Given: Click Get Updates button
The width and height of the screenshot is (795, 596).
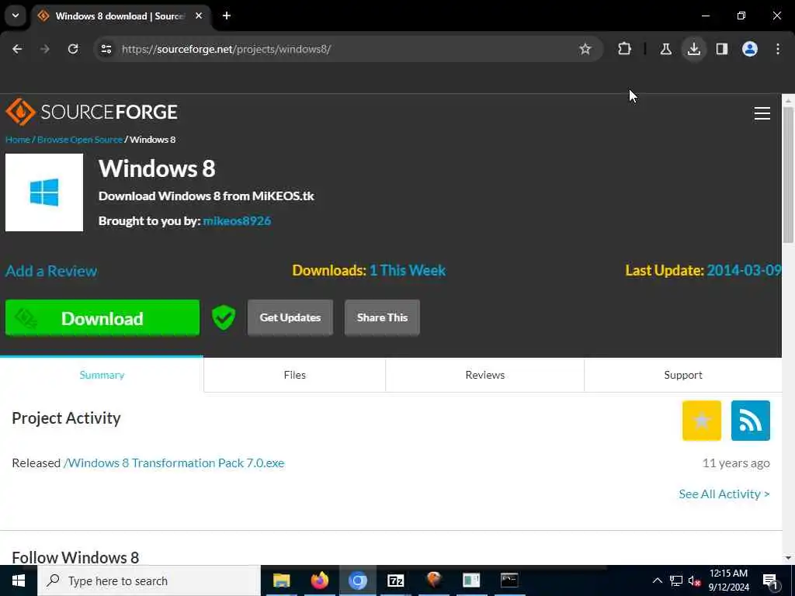Looking at the screenshot, I should [x=290, y=317].
